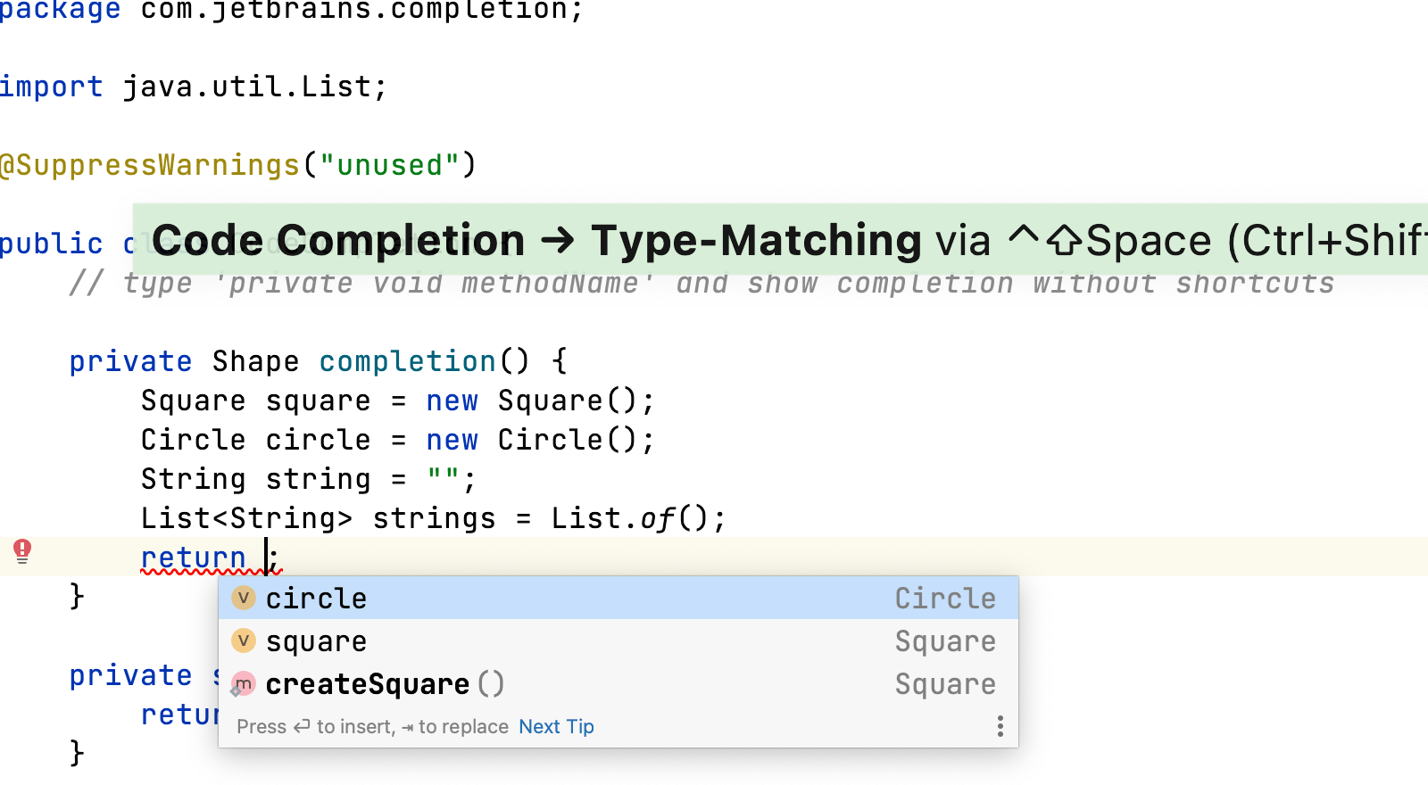Click the variable icon beside circle suggestion
This screenshot has height=785, width=1428.
click(x=244, y=598)
